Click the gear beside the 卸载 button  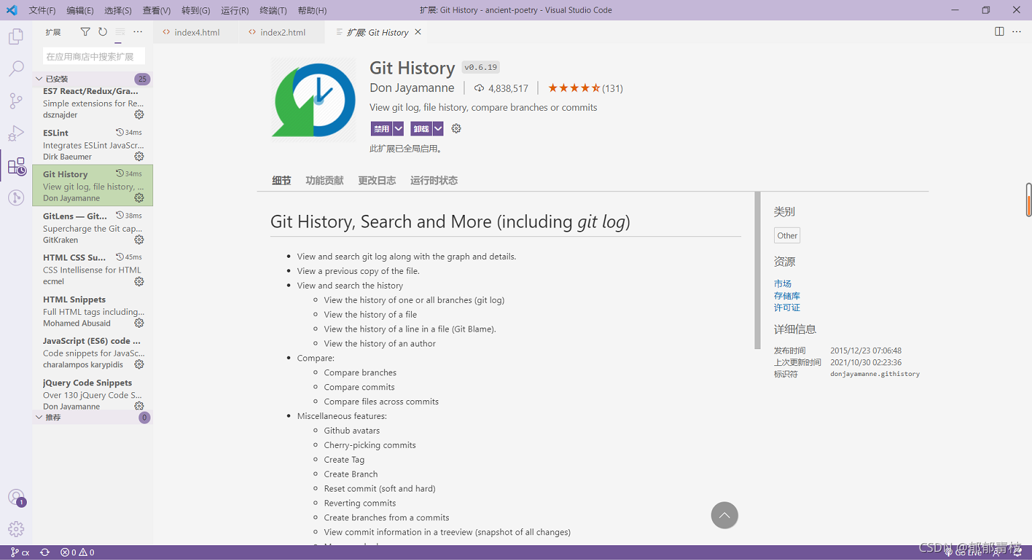pyautogui.click(x=456, y=128)
